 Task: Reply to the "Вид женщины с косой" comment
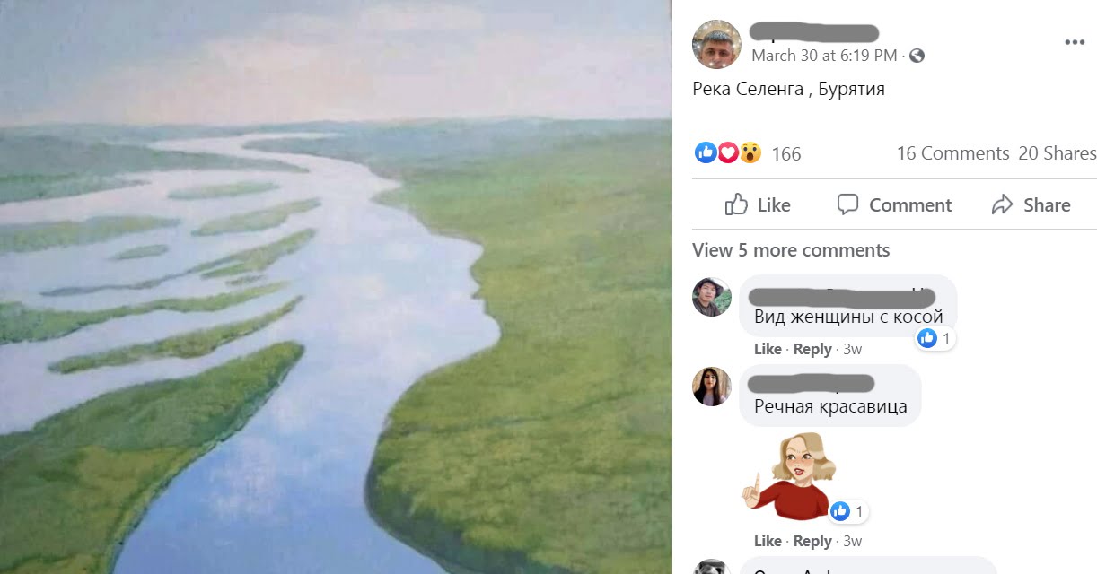812,349
